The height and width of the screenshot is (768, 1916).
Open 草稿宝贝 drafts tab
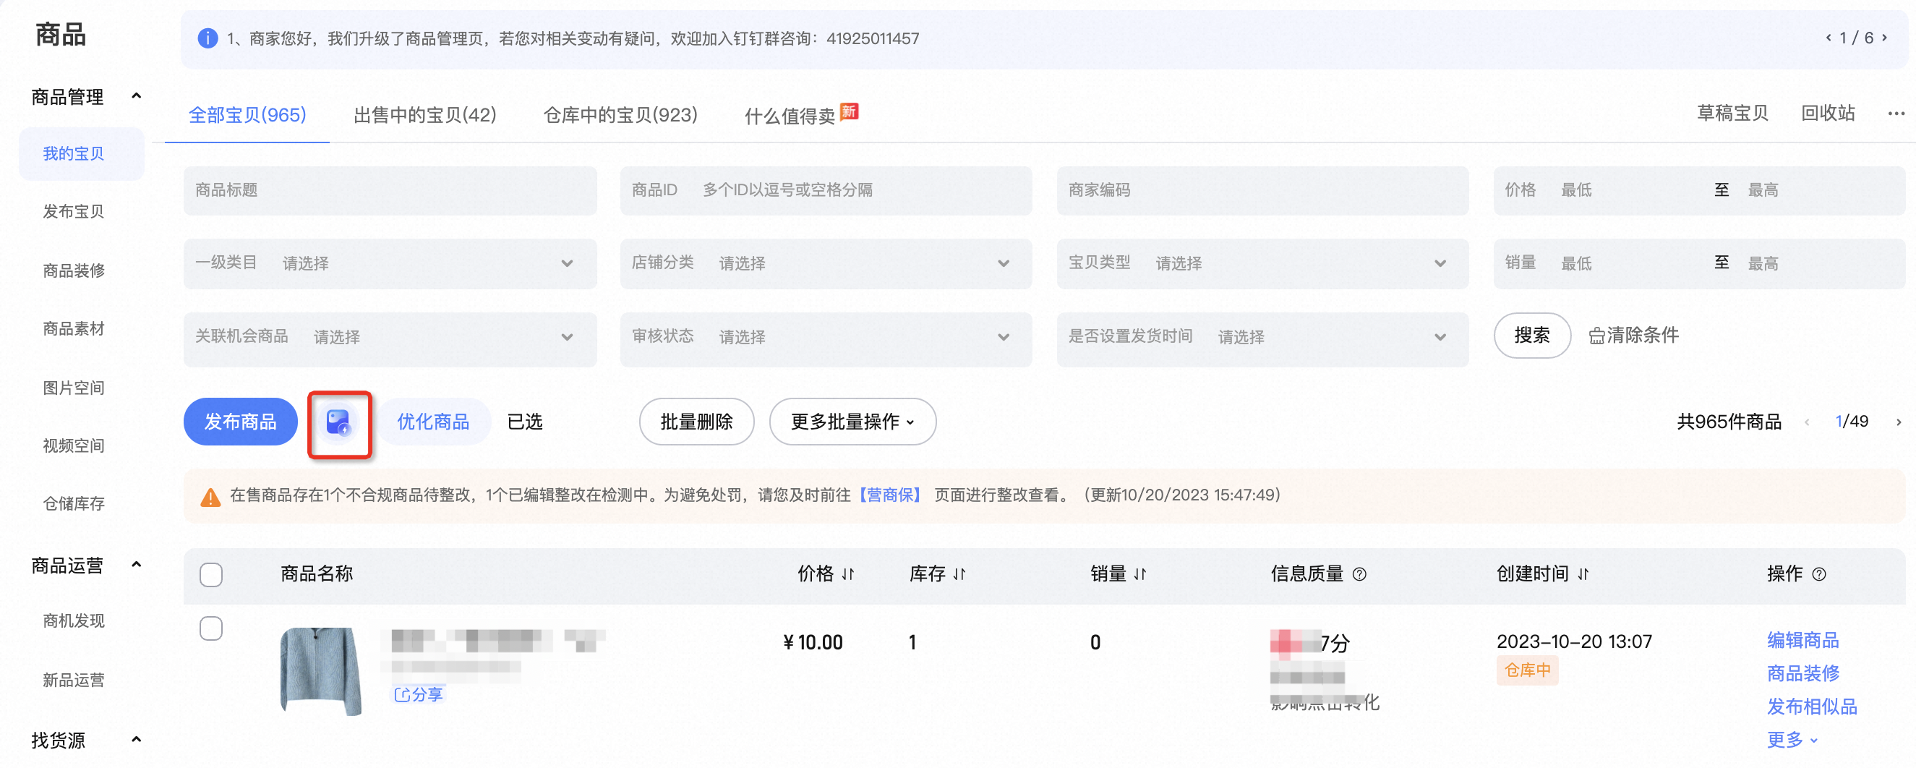pyautogui.click(x=1732, y=113)
